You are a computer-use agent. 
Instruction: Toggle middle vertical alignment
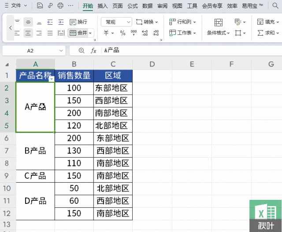(x=28, y=22)
